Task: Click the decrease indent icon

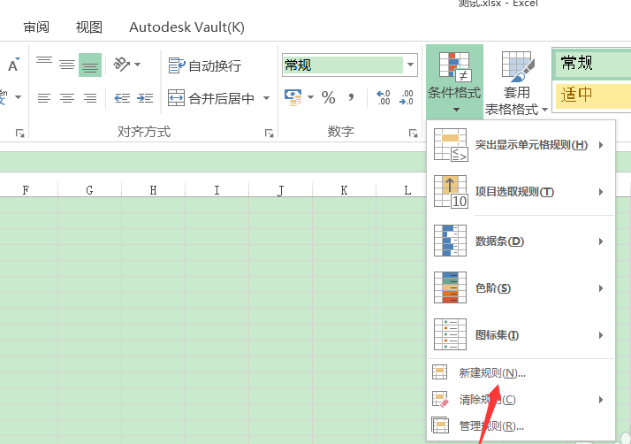Action: [x=122, y=98]
